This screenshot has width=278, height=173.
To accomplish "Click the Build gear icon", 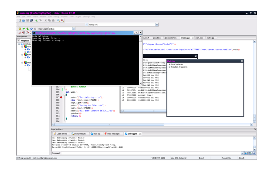I will point(20,28).
